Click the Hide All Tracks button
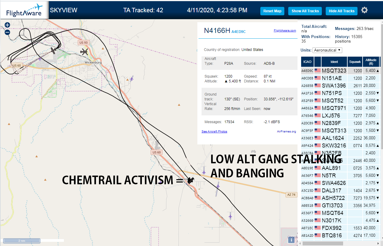 (x=342, y=11)
